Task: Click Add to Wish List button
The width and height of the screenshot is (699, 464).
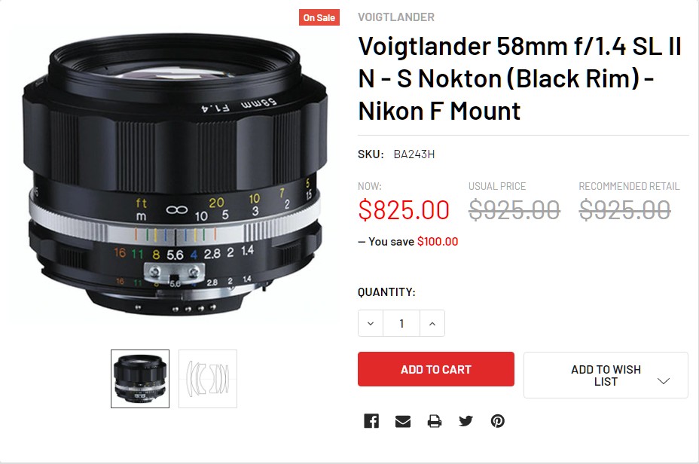Action: [x=606, y=375]
